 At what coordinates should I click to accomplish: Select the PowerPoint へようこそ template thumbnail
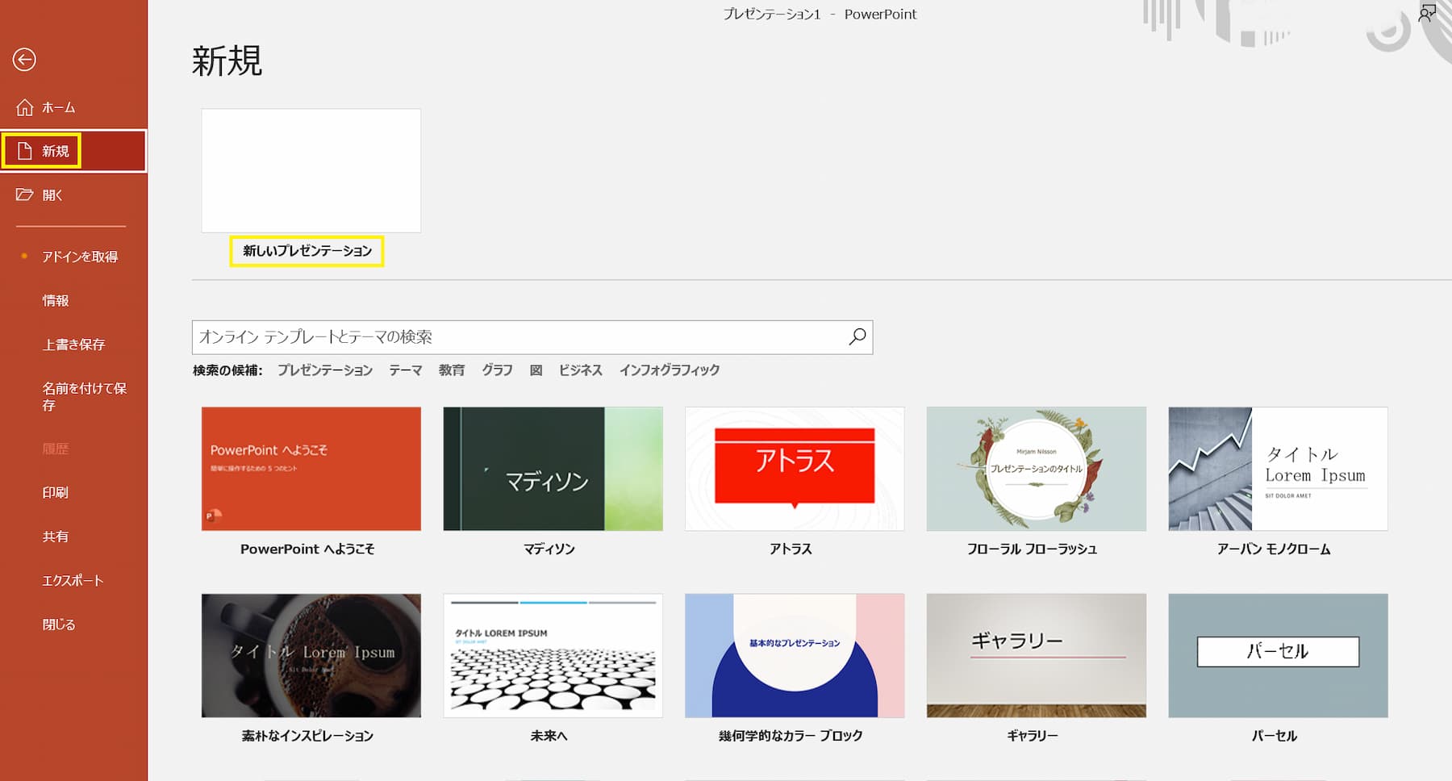click(x=311, y=469)
